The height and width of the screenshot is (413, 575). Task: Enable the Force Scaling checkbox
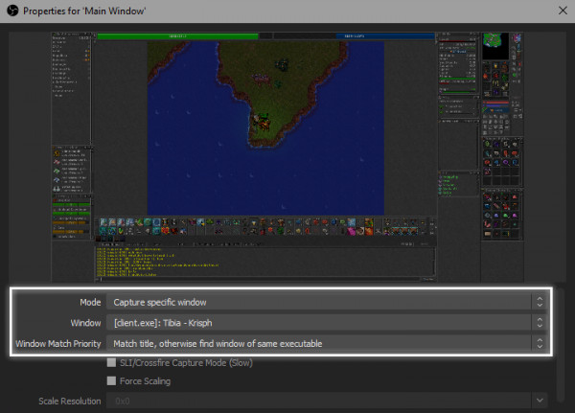(x=111, y=380)
